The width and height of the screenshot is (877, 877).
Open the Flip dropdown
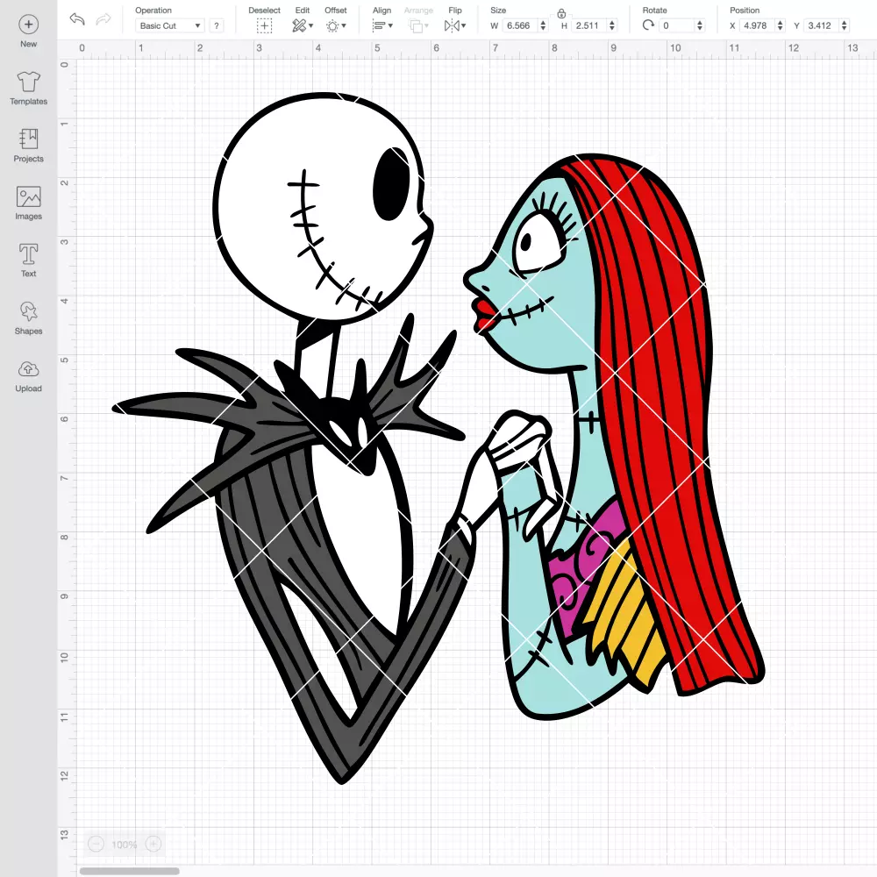(x=454, y=25)
